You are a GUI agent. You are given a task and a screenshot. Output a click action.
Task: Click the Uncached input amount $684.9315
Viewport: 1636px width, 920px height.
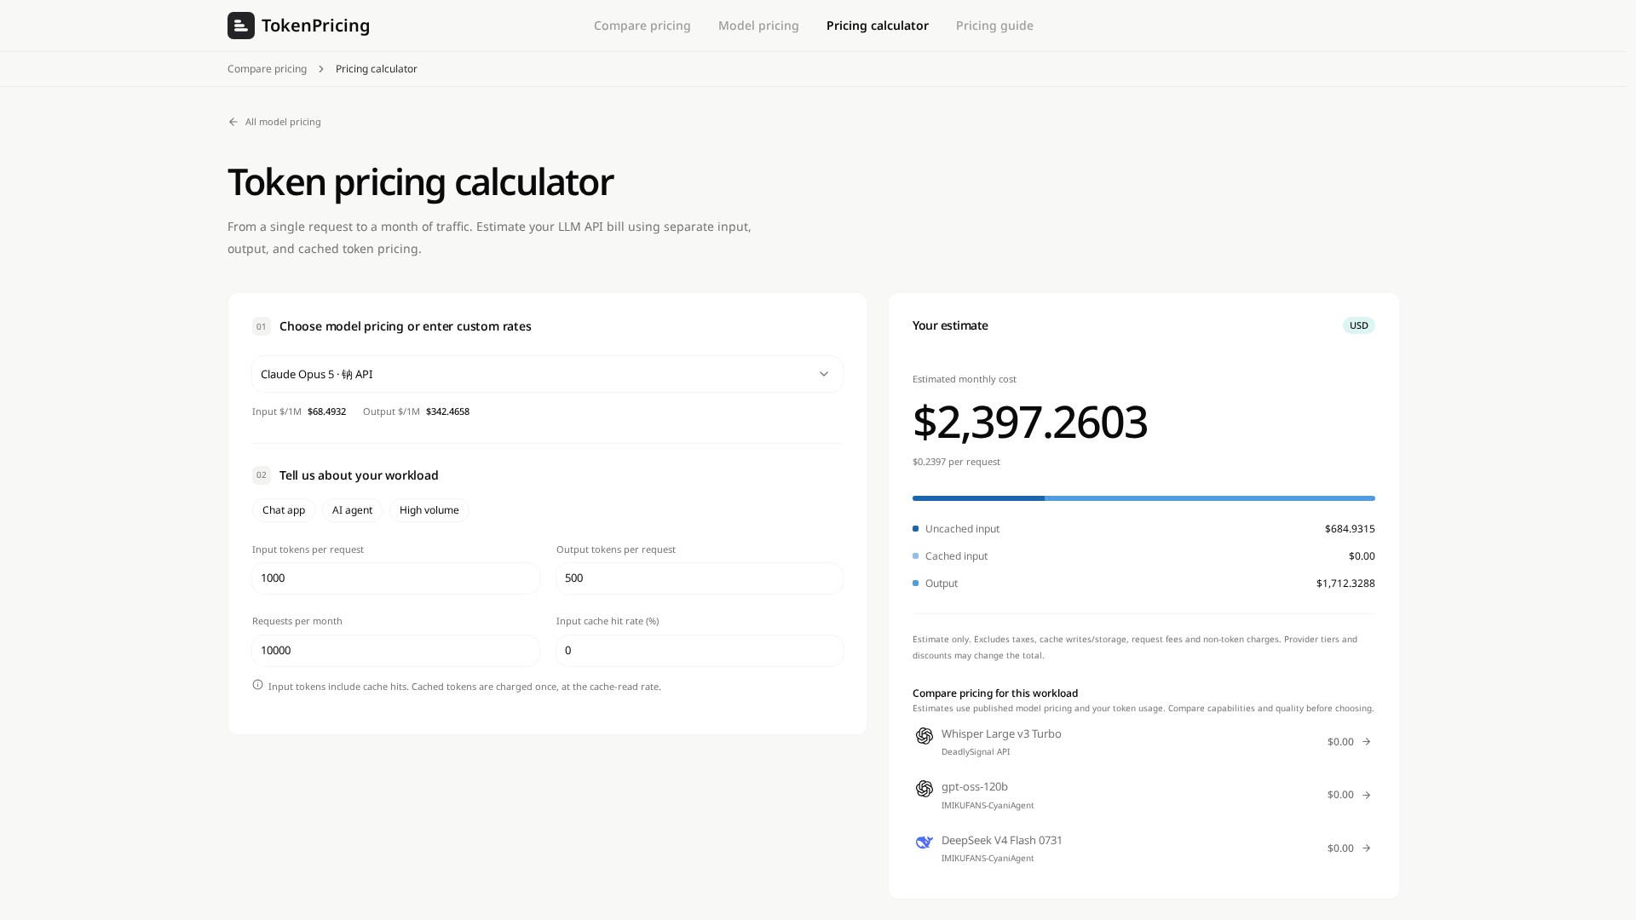tap(1350, 529)
